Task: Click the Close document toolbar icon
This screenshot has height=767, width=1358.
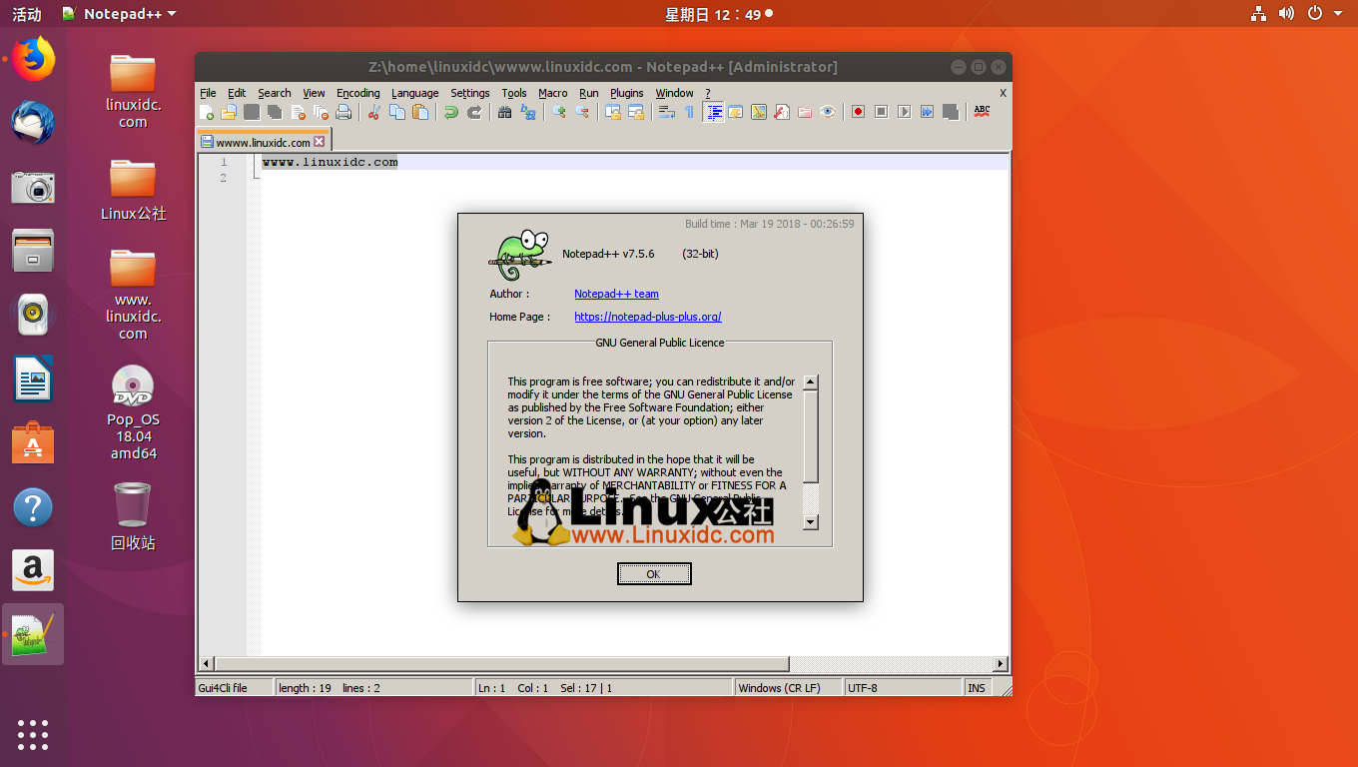Action: (298, 112)
